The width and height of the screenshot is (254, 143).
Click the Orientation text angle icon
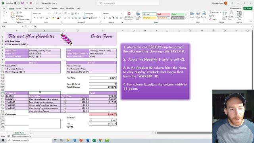(x=76, y=13)
